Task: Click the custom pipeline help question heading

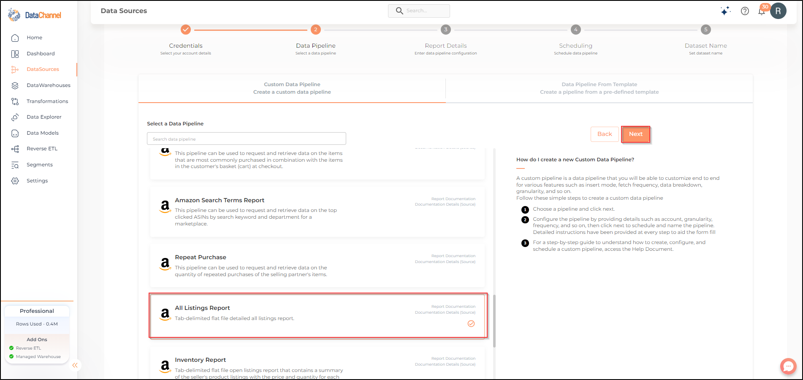Action: click(575, 160)
